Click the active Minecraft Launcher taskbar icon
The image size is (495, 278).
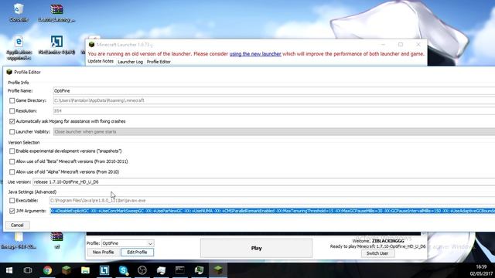(218, 270)
